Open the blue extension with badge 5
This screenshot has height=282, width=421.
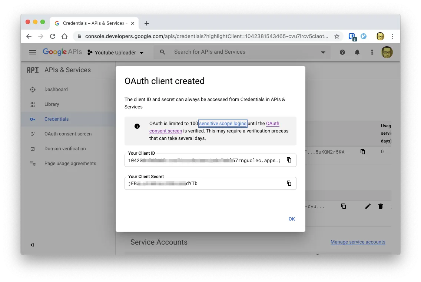(352, 37)
